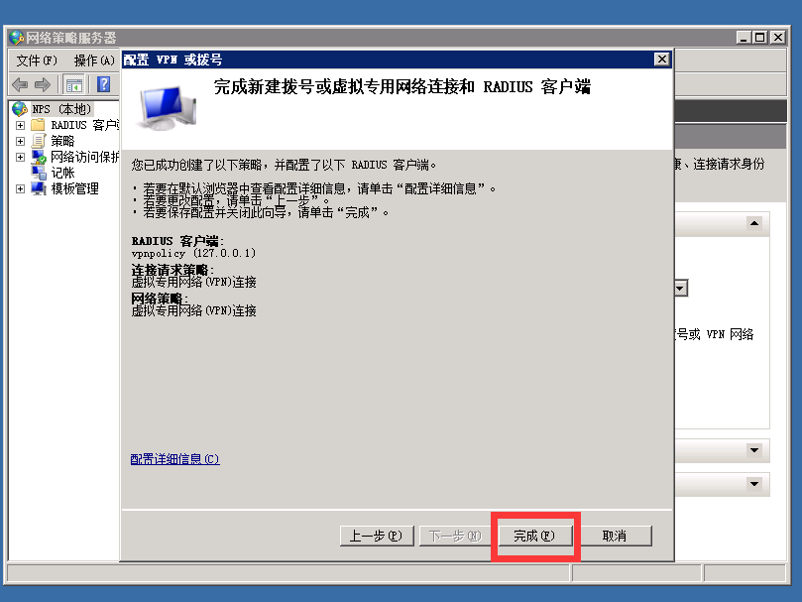Viewport: 802px width, 602px height.
Task: Click the 完成(F) button
Action: 535,536
